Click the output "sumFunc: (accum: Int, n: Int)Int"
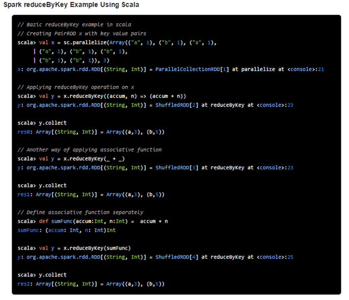349x300 pixels. click(x=67, y=230)
